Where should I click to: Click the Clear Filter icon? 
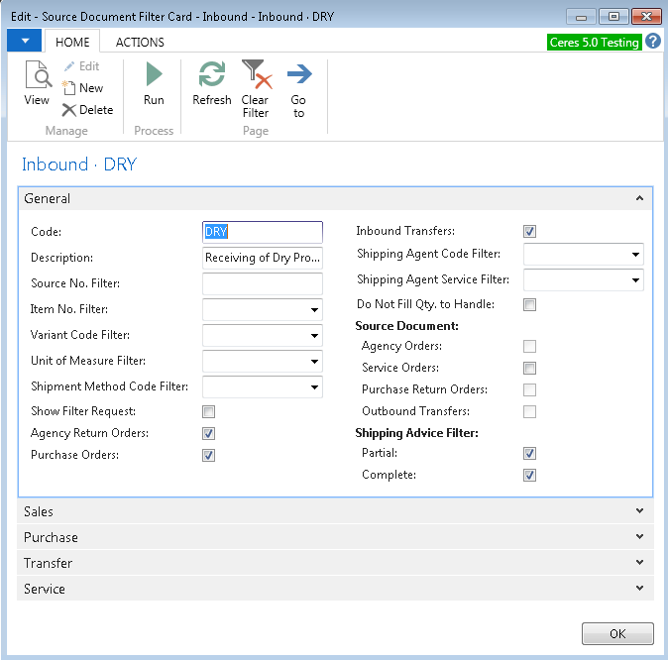pyautogui.click(x=256, y=75)
